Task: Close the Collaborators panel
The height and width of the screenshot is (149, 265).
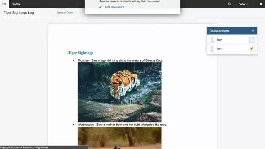Action: tap(253, 31)
